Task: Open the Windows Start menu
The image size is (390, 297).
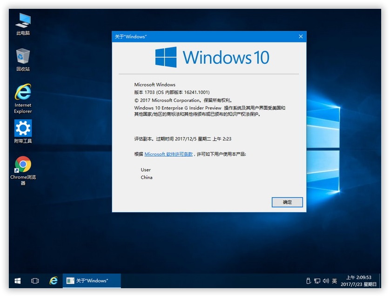Action: pos(17,281)
